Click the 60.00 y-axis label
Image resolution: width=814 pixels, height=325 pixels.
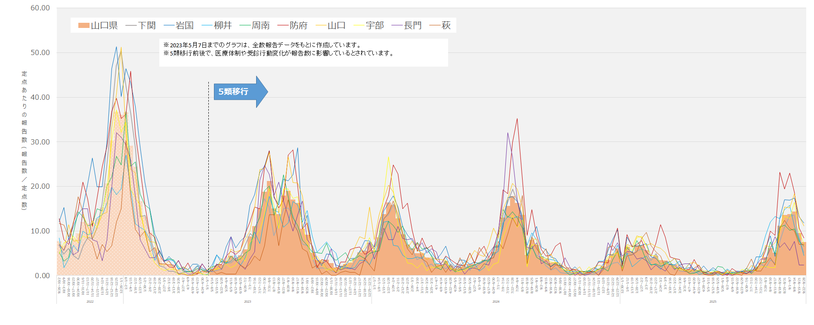pos(40,8)
